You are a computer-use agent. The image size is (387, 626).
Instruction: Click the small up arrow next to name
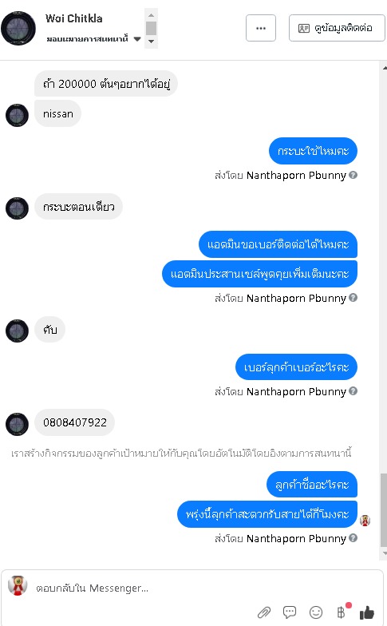[x=151, y=15]
